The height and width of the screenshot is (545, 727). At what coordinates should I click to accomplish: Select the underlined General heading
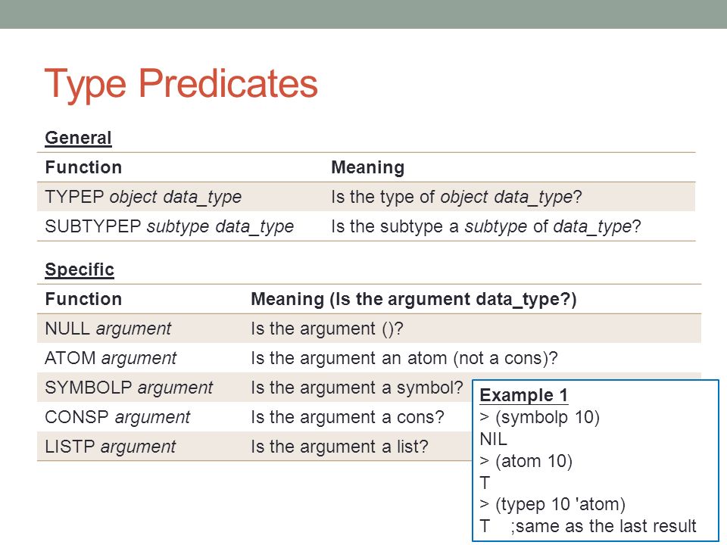[x=78, y=138]
